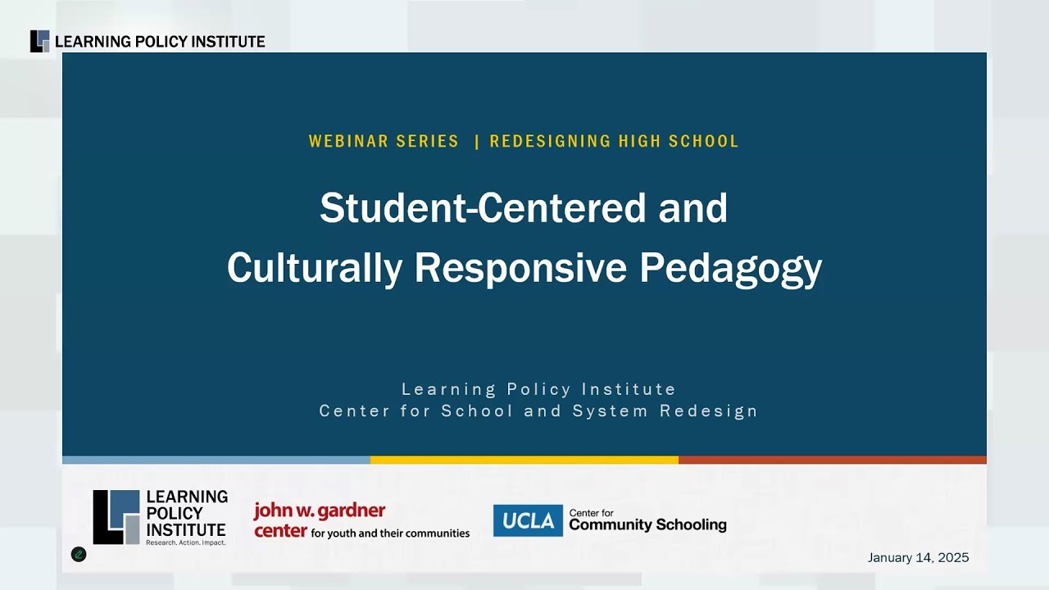Click 'REDESIGNING HIGH SCHOOL' heading text

[x=615, y=141]
